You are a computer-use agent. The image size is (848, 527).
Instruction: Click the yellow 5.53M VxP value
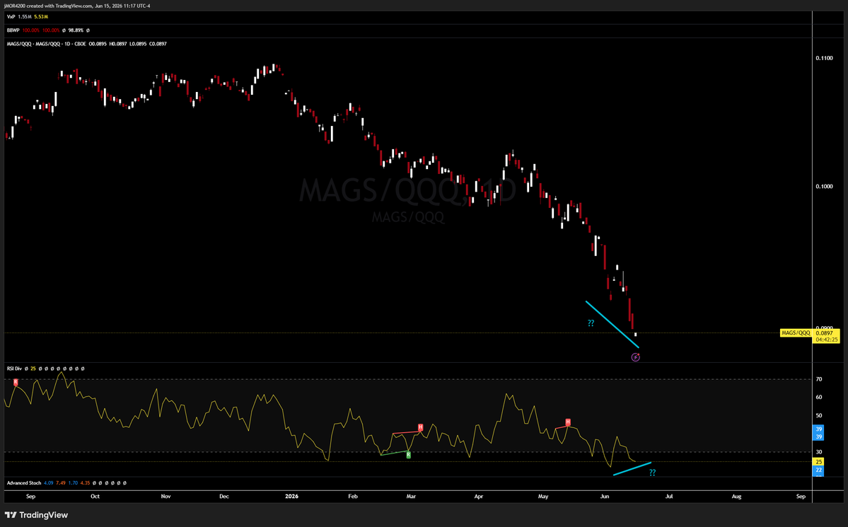click(x=41, y=17)
